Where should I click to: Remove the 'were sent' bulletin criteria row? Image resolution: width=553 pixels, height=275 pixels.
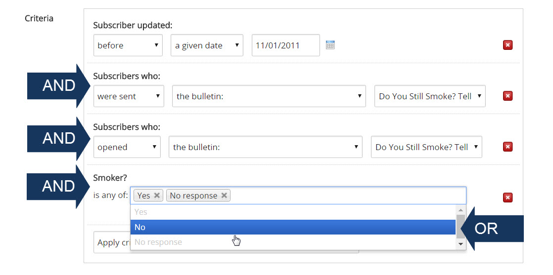(x=507, y=96)
